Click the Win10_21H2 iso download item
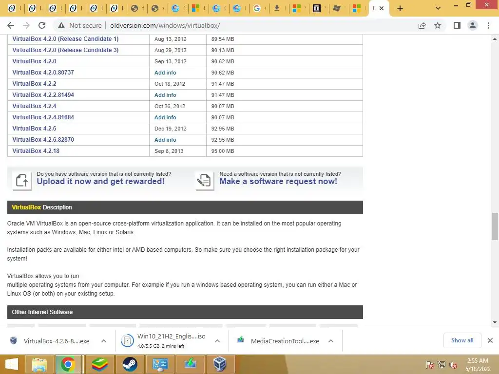499x374 pixels. [163, 340]
